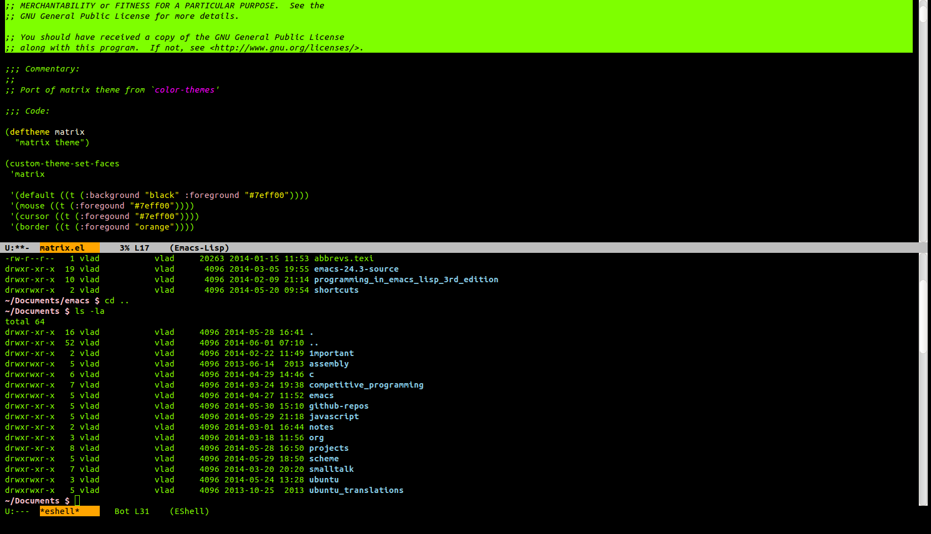Click the github-repos directory entry
931x534 pixels.
339,406
